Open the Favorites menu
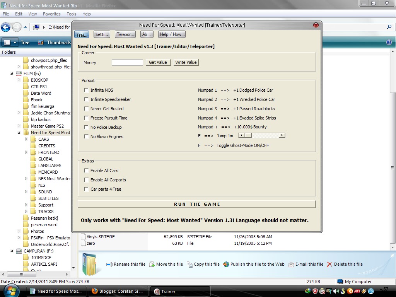Screen dimensions: 396x297 pyautogui.click(x=52, y=14)
